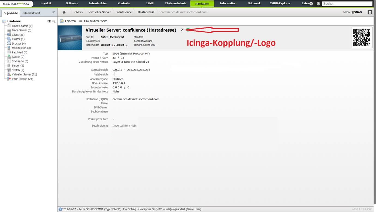Select Virtueller Server (71)
The width and height of the screenshot is (376, 212).
24,74
